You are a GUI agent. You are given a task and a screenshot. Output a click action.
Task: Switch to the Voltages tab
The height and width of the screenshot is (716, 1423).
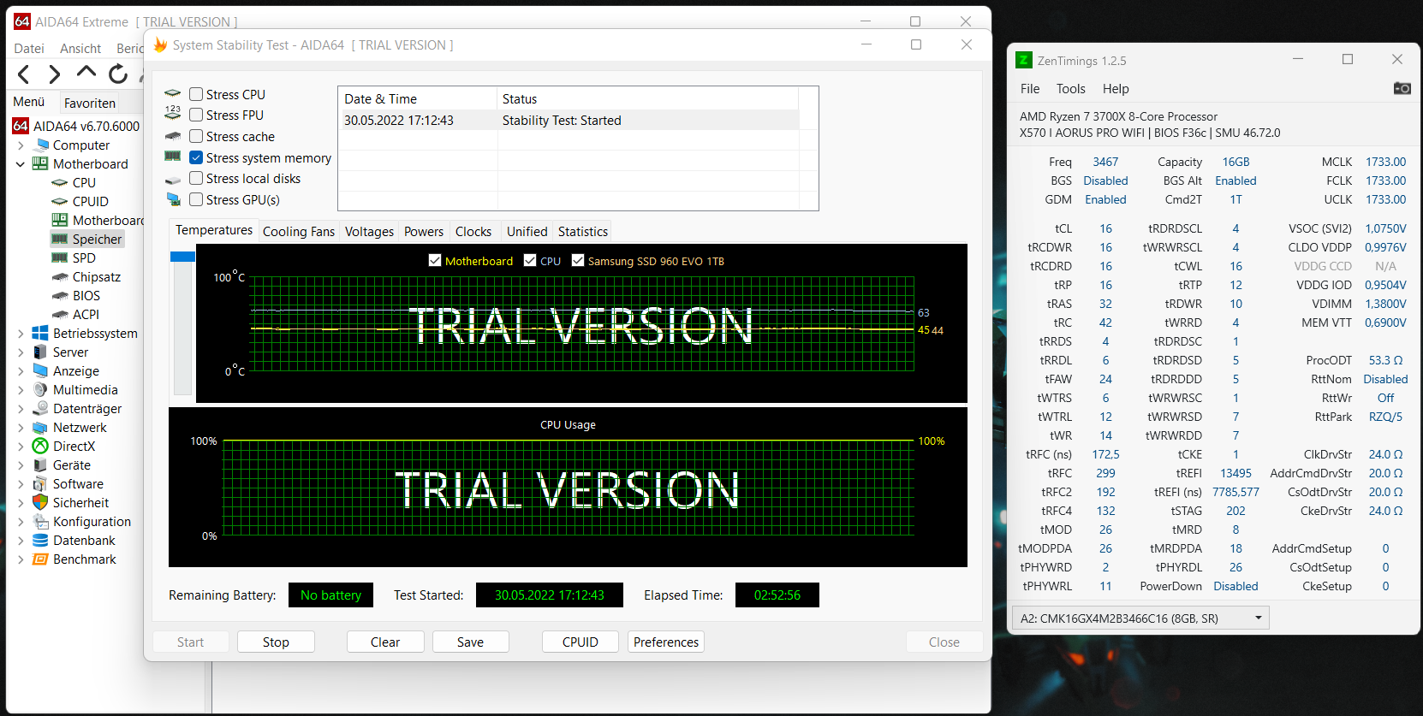click(369, 231)
